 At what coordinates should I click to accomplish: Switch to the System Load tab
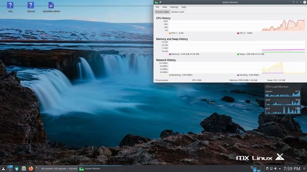[x=177, y=12]
